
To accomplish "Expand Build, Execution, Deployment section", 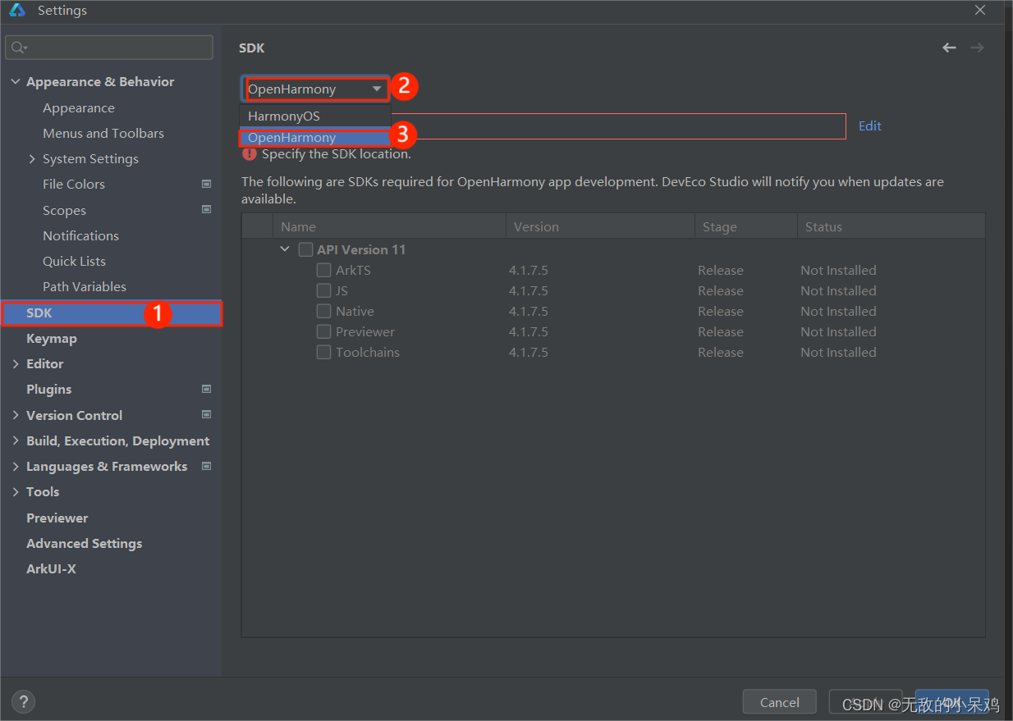I will click(16, 440).
